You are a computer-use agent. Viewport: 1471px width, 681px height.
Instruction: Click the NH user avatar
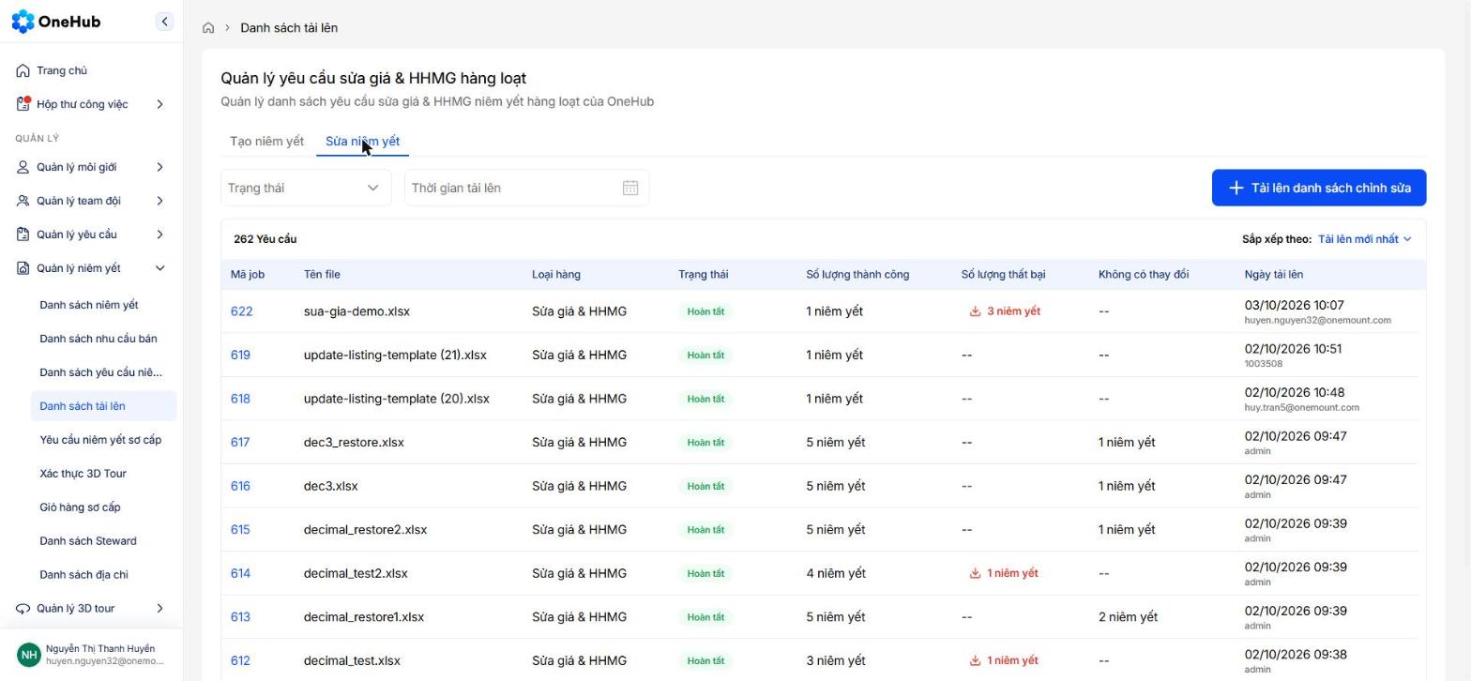click(29, 654)
